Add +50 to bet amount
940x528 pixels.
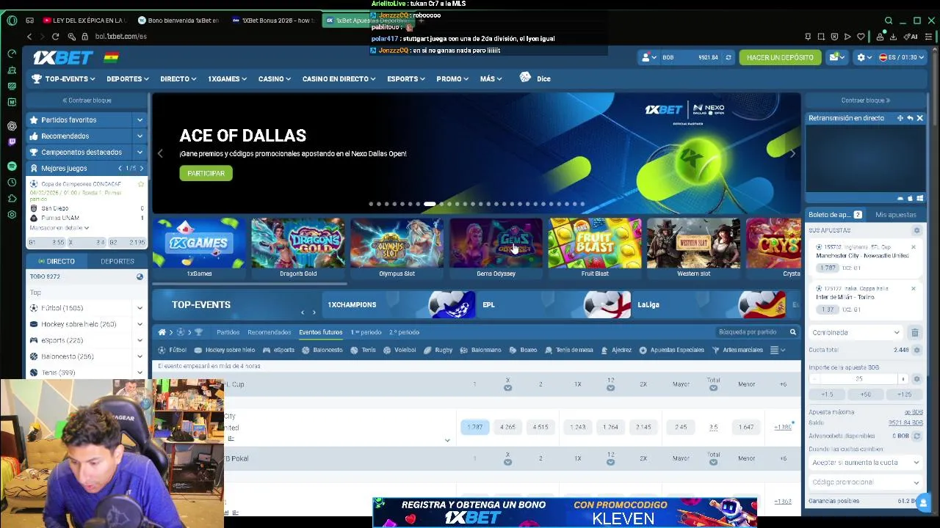point(865,395)
